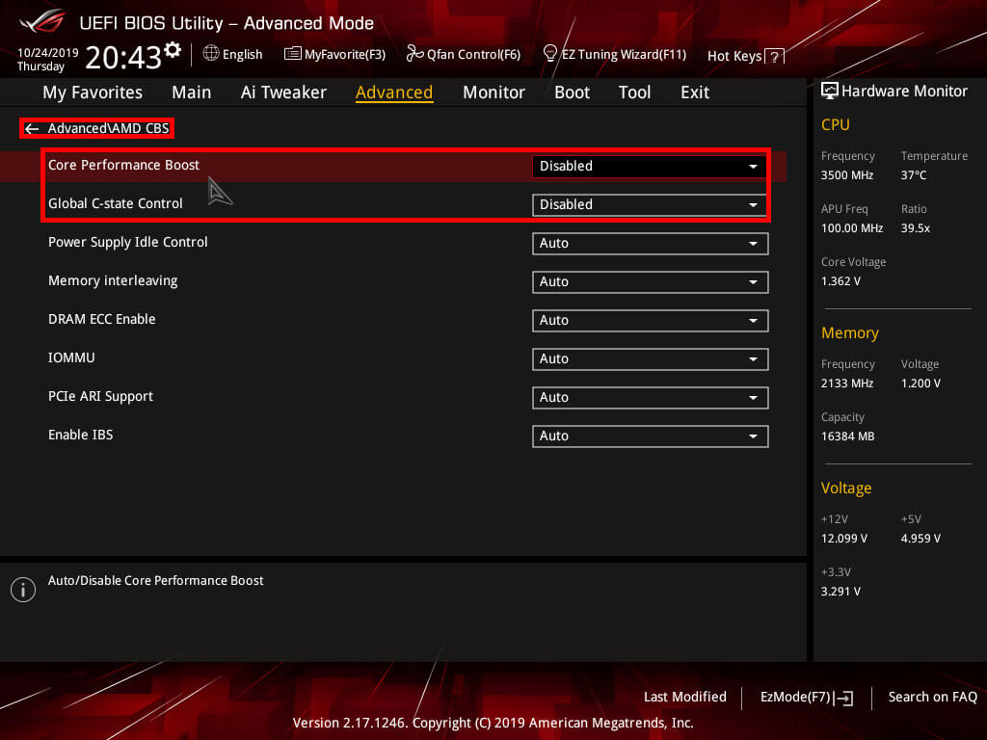Open the settings gear next to the clock
The width and height of the screenshot is (987, 740).
pos(173,50)
